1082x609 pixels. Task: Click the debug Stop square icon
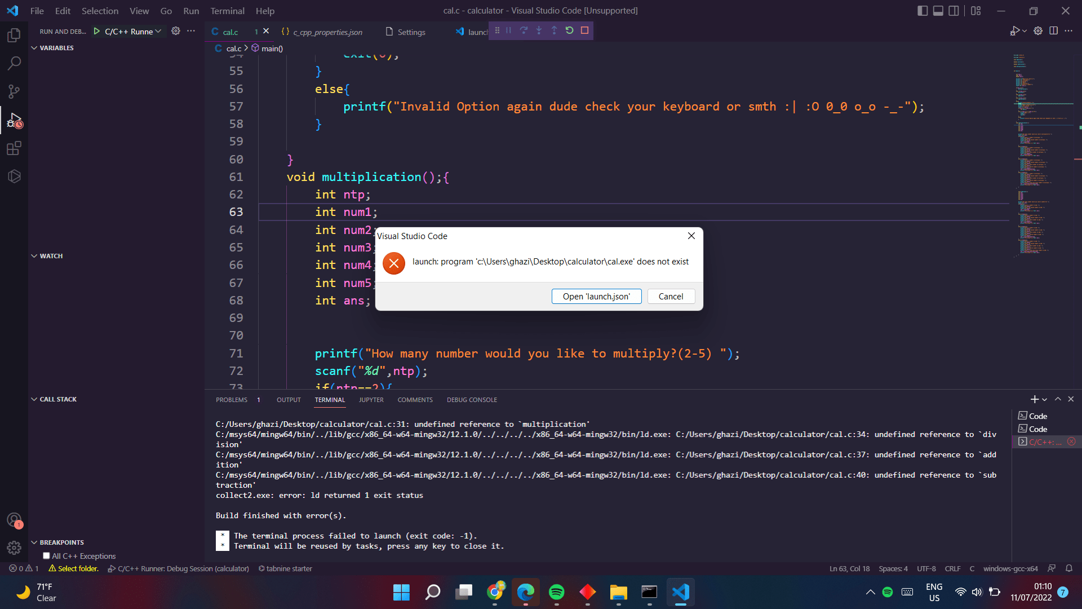584,30
